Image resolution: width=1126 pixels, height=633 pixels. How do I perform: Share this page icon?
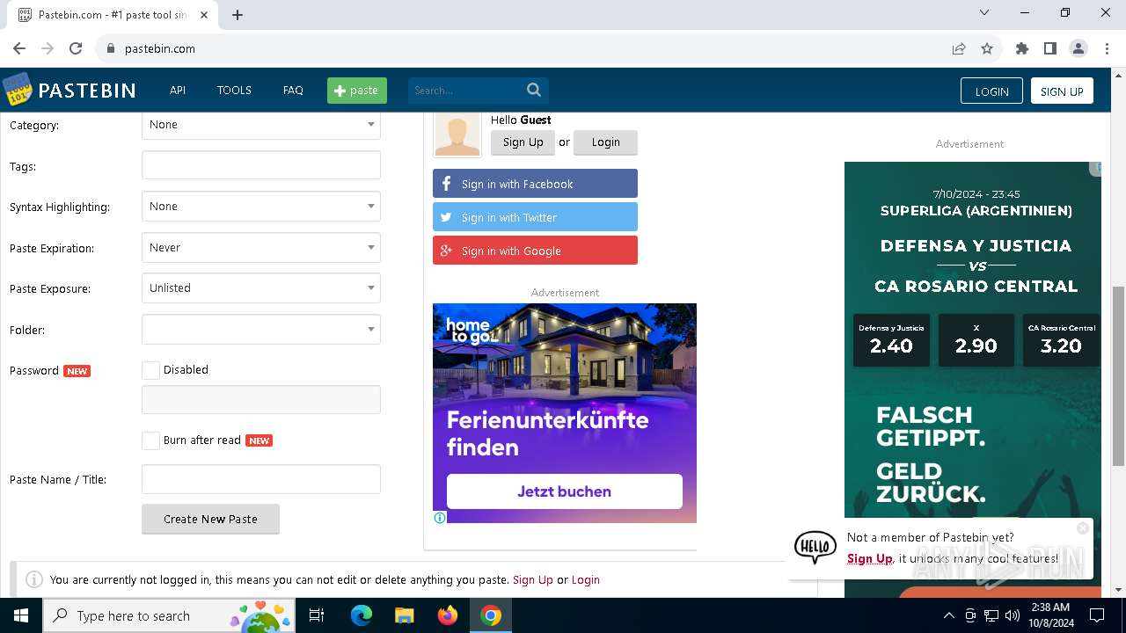coord(959,48)
